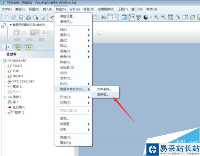Screen dimensions: 200x156
Task: Open the 分析(A) menu
Action: 74,9
